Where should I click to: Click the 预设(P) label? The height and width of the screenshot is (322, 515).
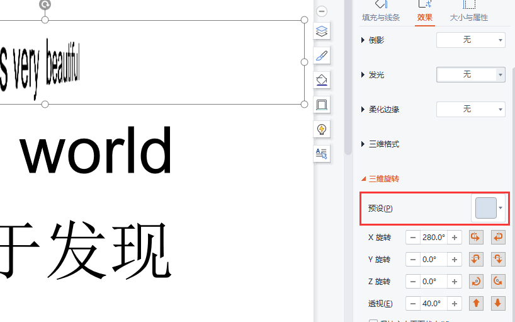click(x=380, y=209)
